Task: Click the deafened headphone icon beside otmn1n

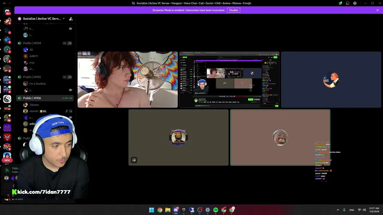Action: point(71,111)
